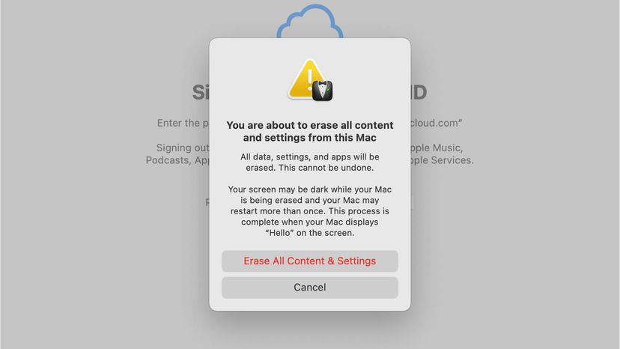Image resolution: width=620 pixels, height=349 pixels.
Task: Click the partial "Si" heading behind dialog
Action: tap(201, 93)
